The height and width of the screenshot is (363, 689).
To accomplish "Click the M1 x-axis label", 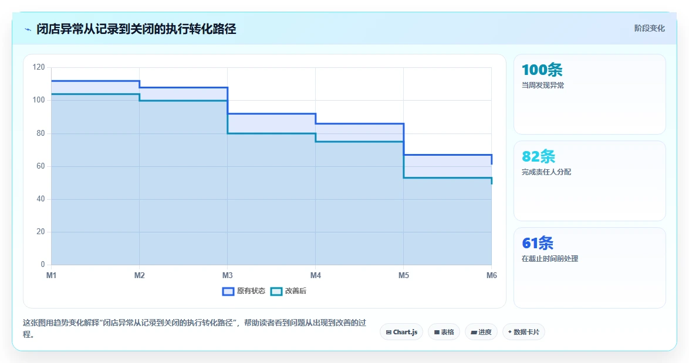I will [x=52, y=275].
